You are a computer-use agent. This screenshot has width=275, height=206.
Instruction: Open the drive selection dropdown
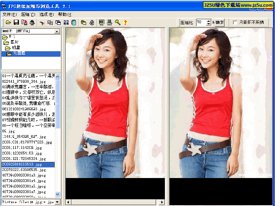point(57,31)
